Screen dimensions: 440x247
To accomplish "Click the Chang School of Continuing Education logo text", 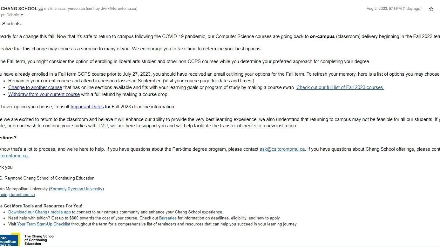I will pyautogui.click(x=39, y=240).
